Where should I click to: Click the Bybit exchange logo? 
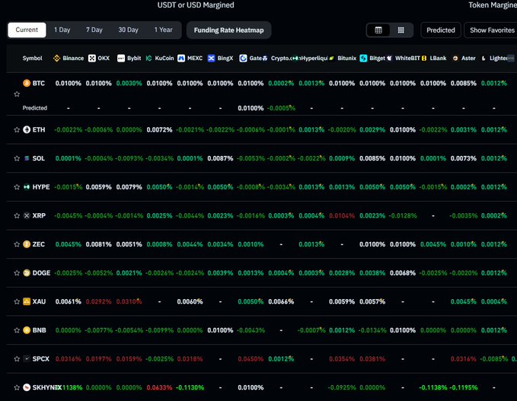(x=121, y=59)
